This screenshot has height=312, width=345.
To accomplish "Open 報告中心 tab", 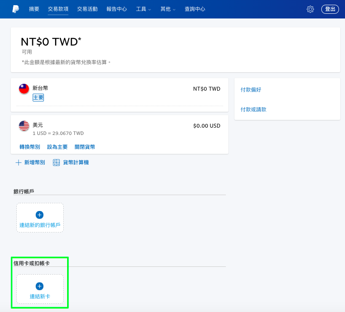I will [117, 9].
